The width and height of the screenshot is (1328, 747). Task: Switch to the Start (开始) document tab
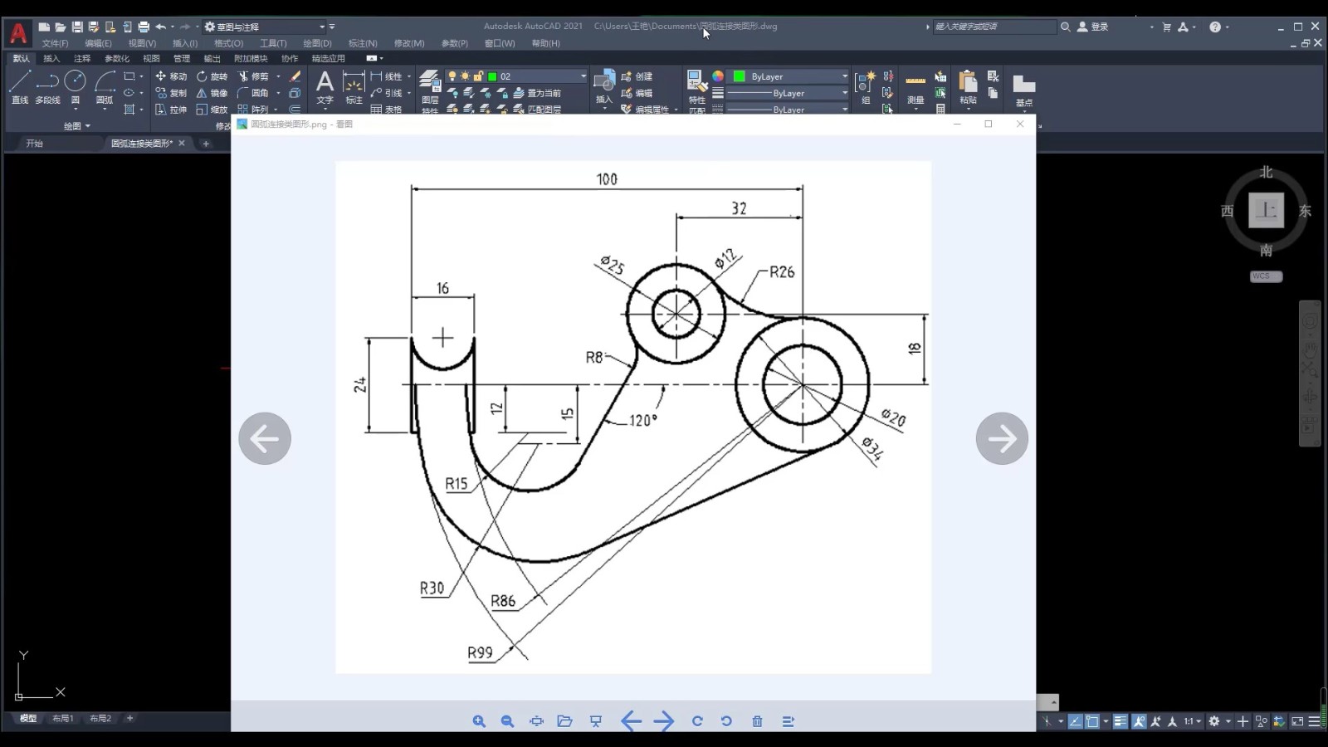[x=34, y=144]
